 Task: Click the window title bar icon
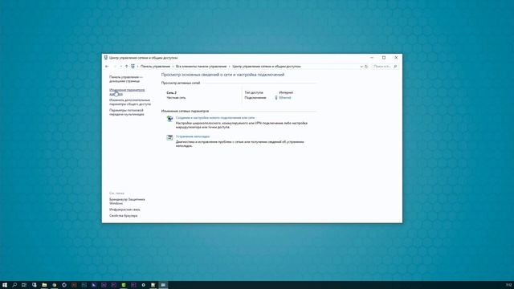105,58
